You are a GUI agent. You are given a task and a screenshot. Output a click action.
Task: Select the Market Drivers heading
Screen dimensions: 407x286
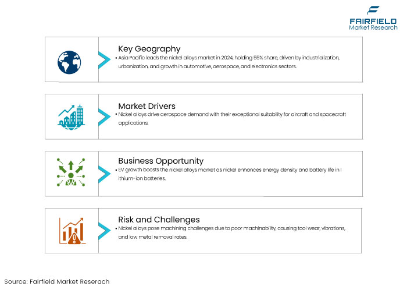click(147, 106)
